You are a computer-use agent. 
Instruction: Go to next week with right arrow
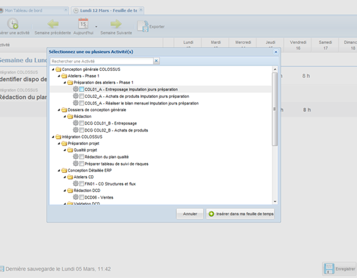coord(116,24)
